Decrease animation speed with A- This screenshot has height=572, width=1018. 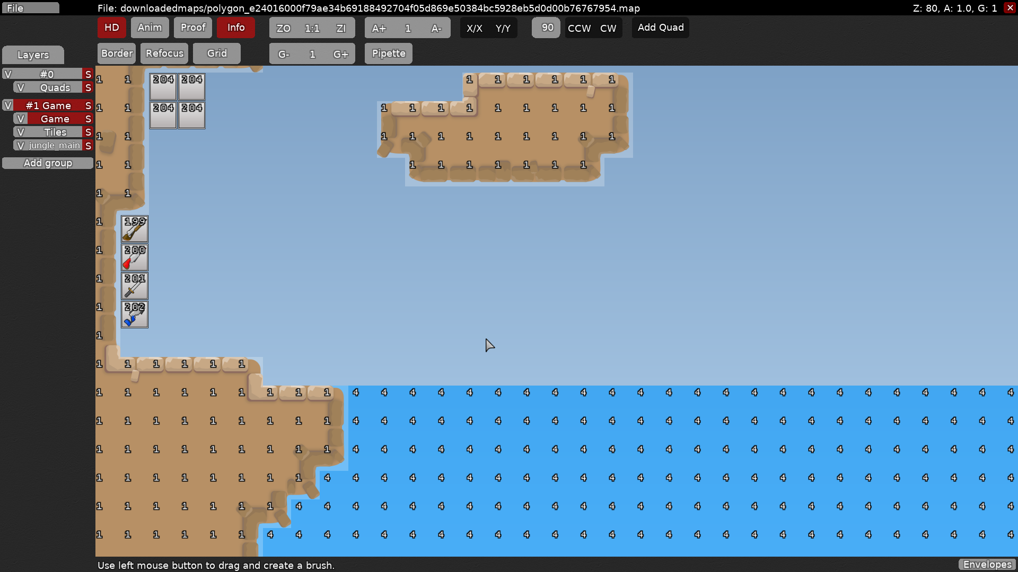click(436, 28)
